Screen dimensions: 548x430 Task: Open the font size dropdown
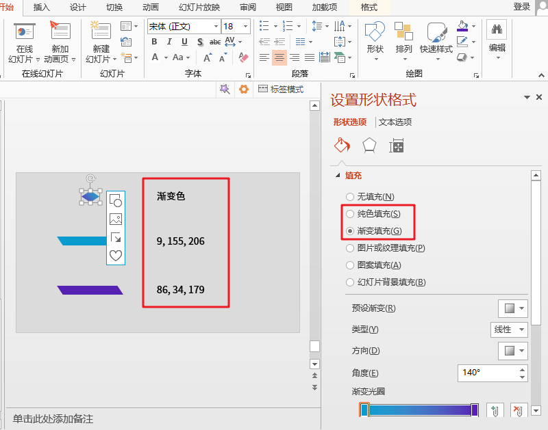[246, 27]
